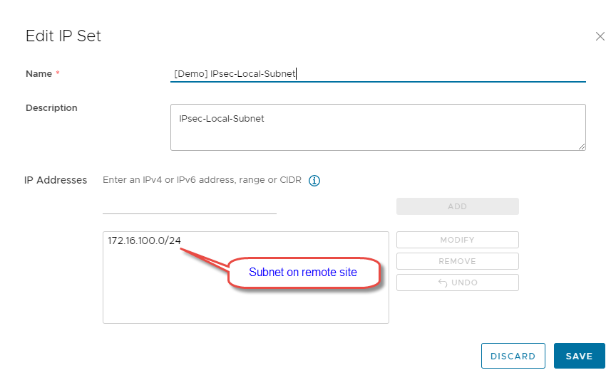This screenshot has height=375, width=611.
Task: Save the IP set
Action: 579,356
